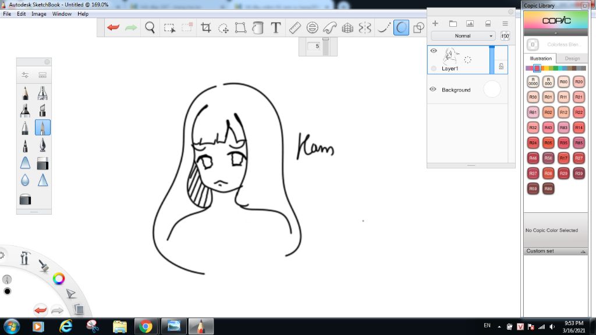Viewport: 596px width, 335px height.
Task: Collapse the Copic logo header arrow
Action: 556,33
